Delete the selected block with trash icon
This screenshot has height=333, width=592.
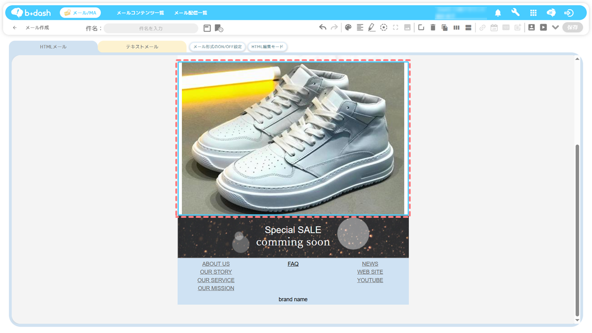coord(433,27)
